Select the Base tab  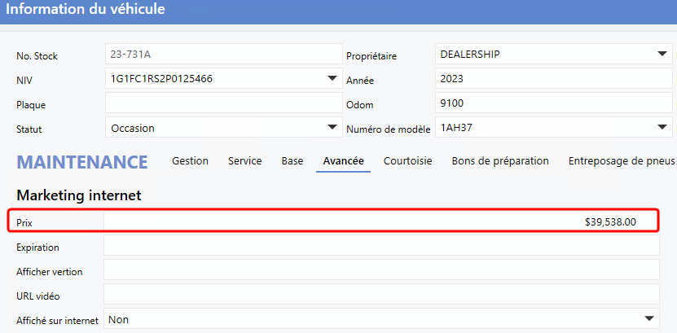pyautogui.click(x=292, y=161)
